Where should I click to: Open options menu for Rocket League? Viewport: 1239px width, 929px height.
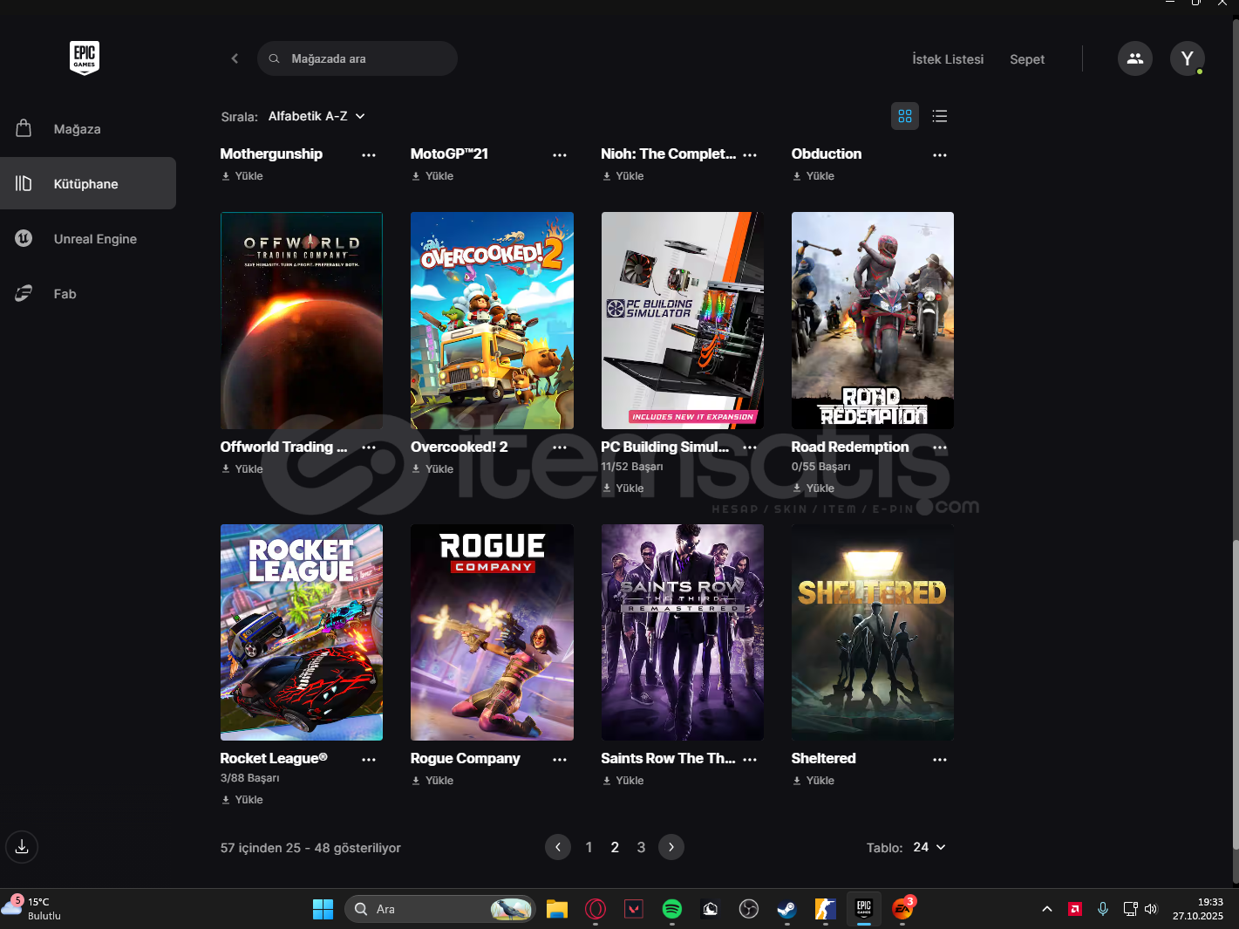coord(369,760)
